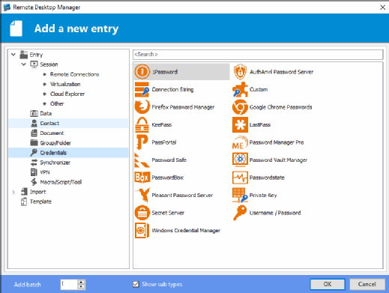The width and height of the screenshot is (389, 293).
Task: Click the Macro/Script/Tool icon
Action: pyautogui.click(x=34, y=182)
